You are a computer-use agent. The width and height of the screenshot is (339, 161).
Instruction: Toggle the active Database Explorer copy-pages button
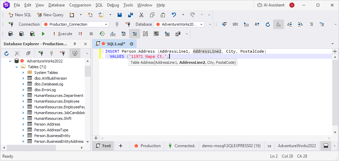tap(75, 53)
